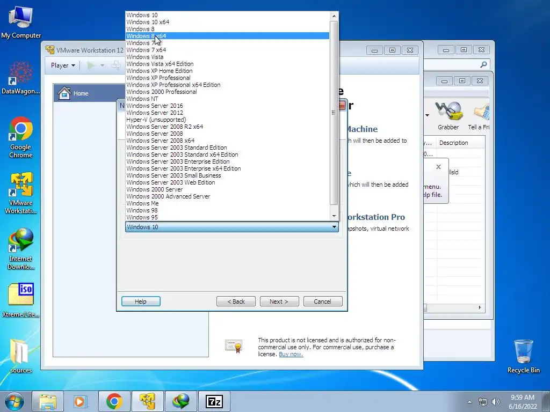Click IDM horizontal scrollbar right arrow

tap(480, 307)
